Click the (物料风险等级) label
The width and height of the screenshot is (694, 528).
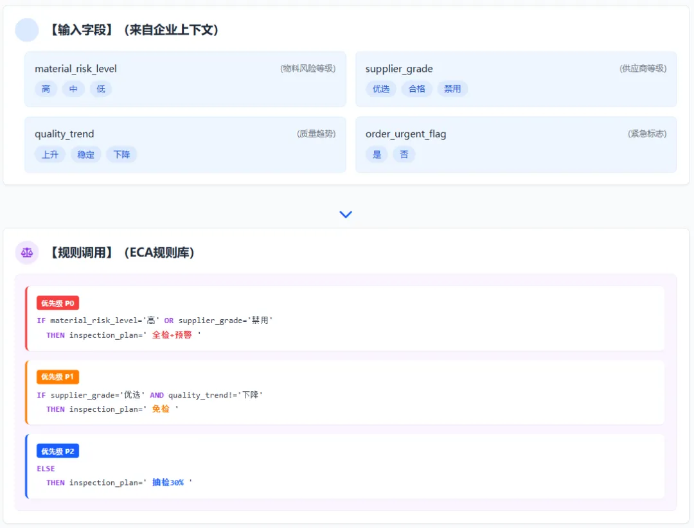308,68
